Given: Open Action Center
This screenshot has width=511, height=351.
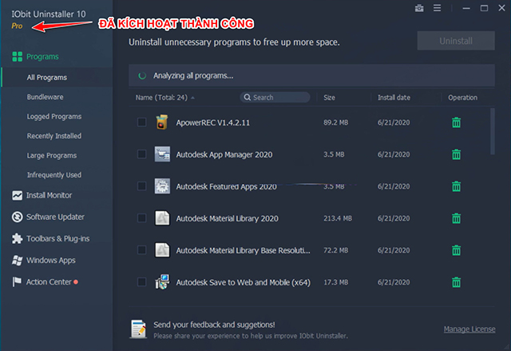Looking at the screenshot, I should [x=49, y=282].
